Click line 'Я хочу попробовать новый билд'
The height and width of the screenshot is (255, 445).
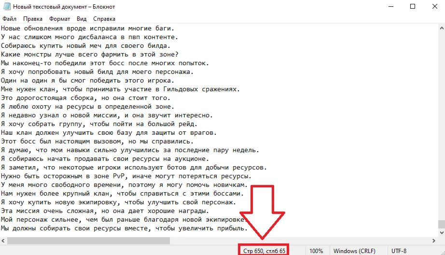[x=97, y=72]
